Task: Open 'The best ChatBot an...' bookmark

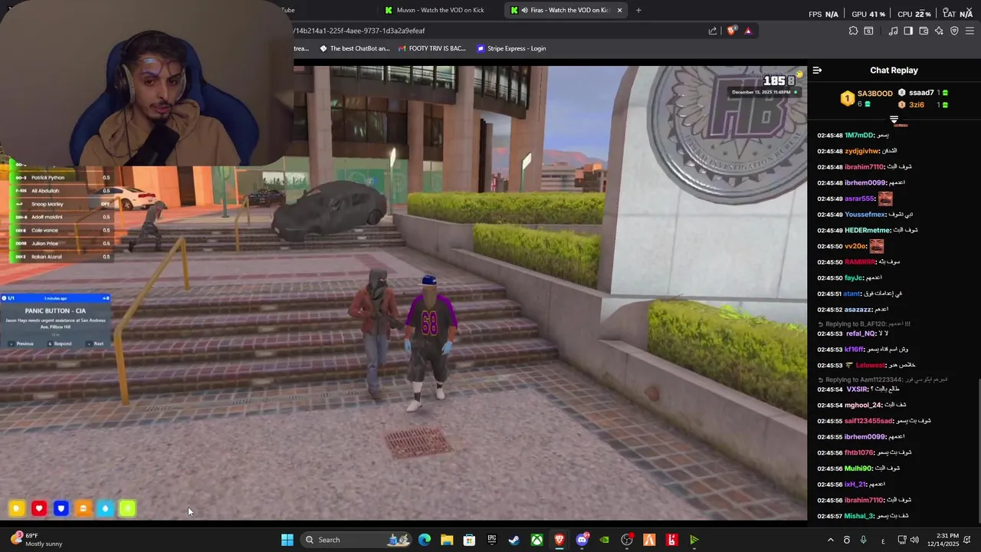Action: 354,48
